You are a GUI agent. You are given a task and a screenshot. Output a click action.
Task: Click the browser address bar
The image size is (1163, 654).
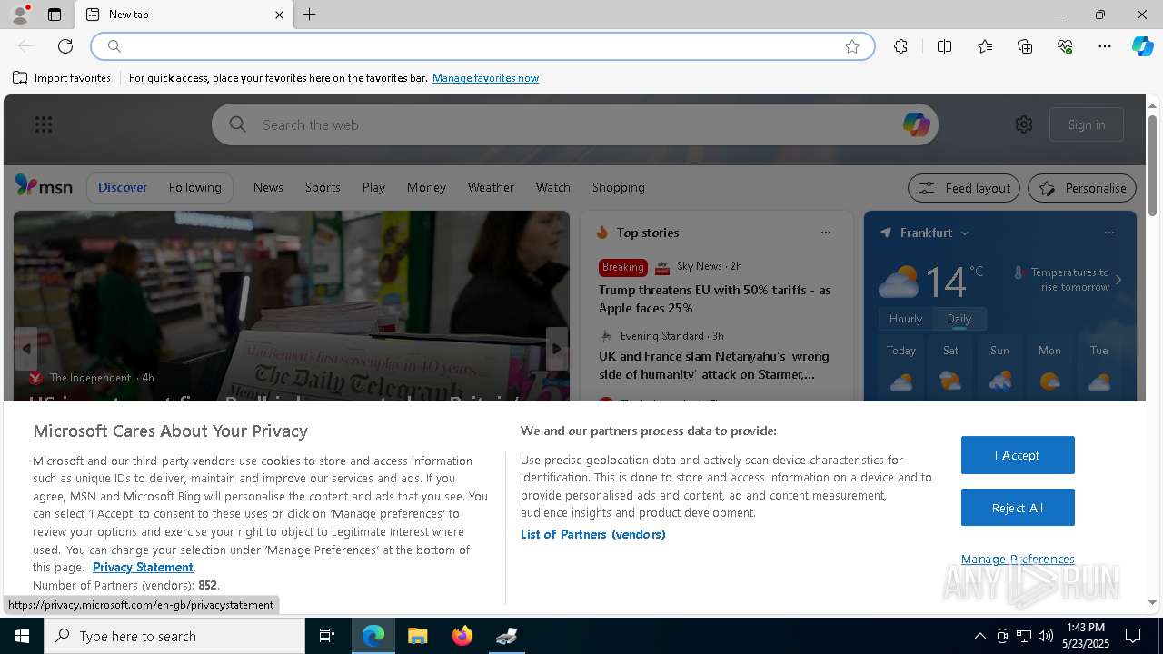coord(482,46)
